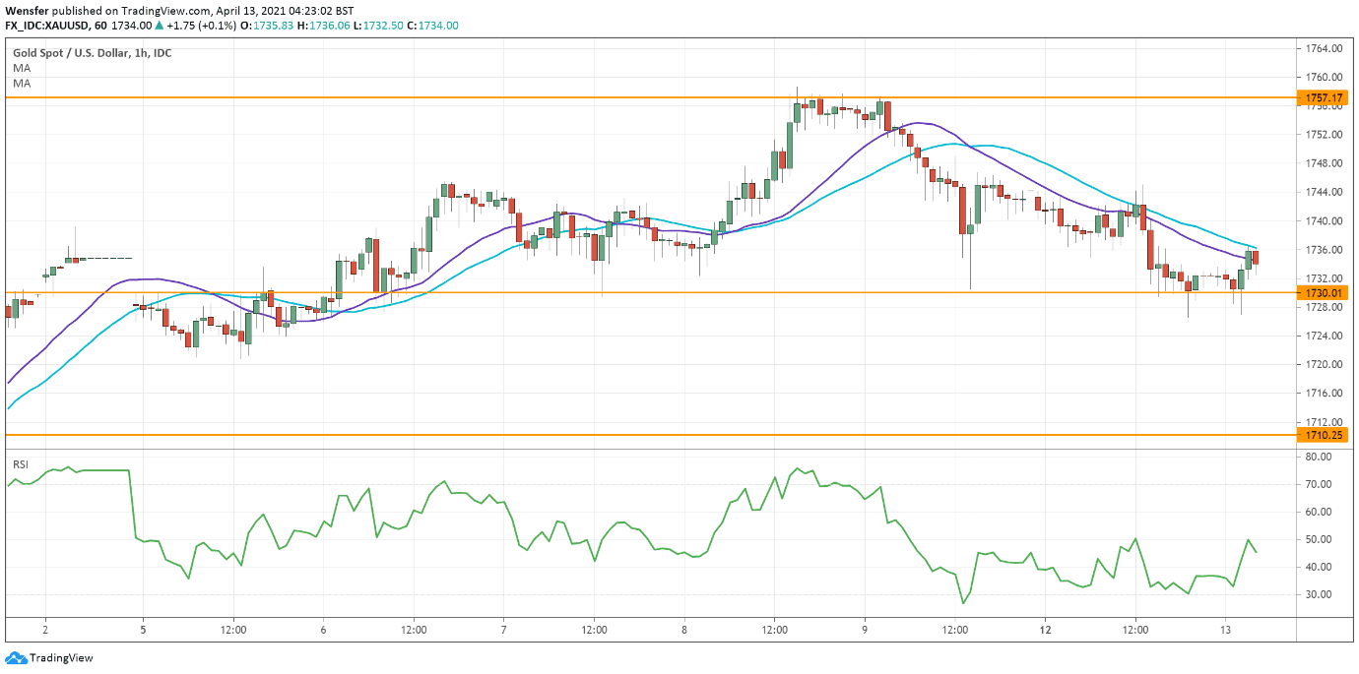Click the Gold Spot / U.S. Dollar chart title
Viewport: 1359px width, 674px height.
click(x=91, y=53)
